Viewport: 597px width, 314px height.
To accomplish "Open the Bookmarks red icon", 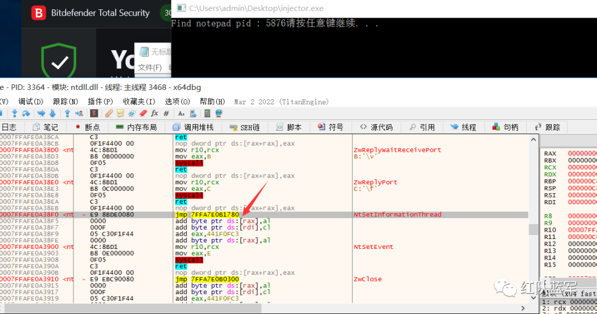I will 143,113.
